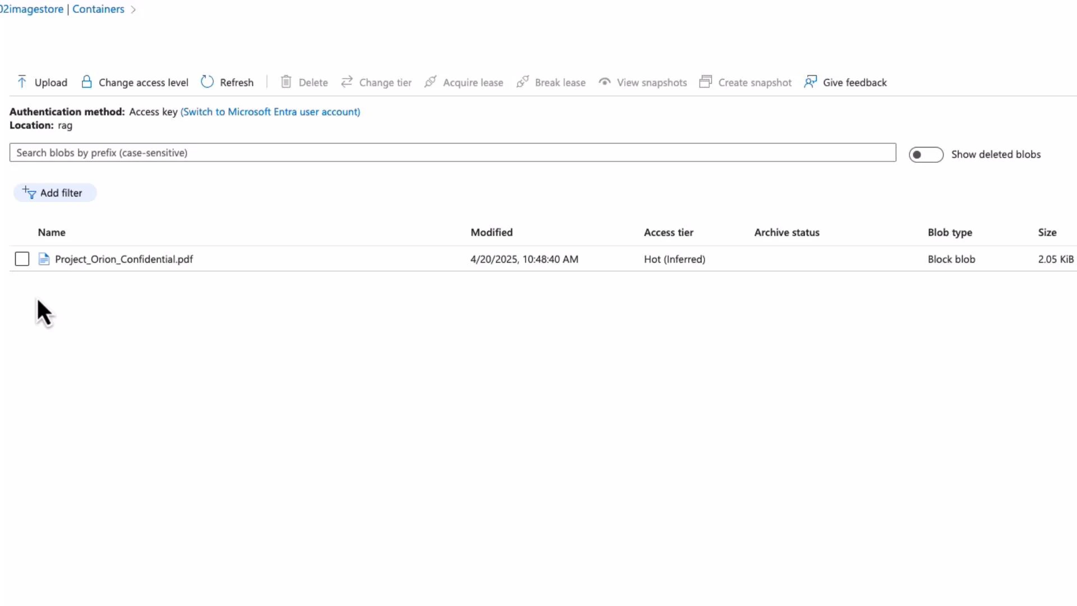The image size is (1077, 606).
Task: Open the Project_Orion_Confidential.pdf blob
Action: click(124, 259)
